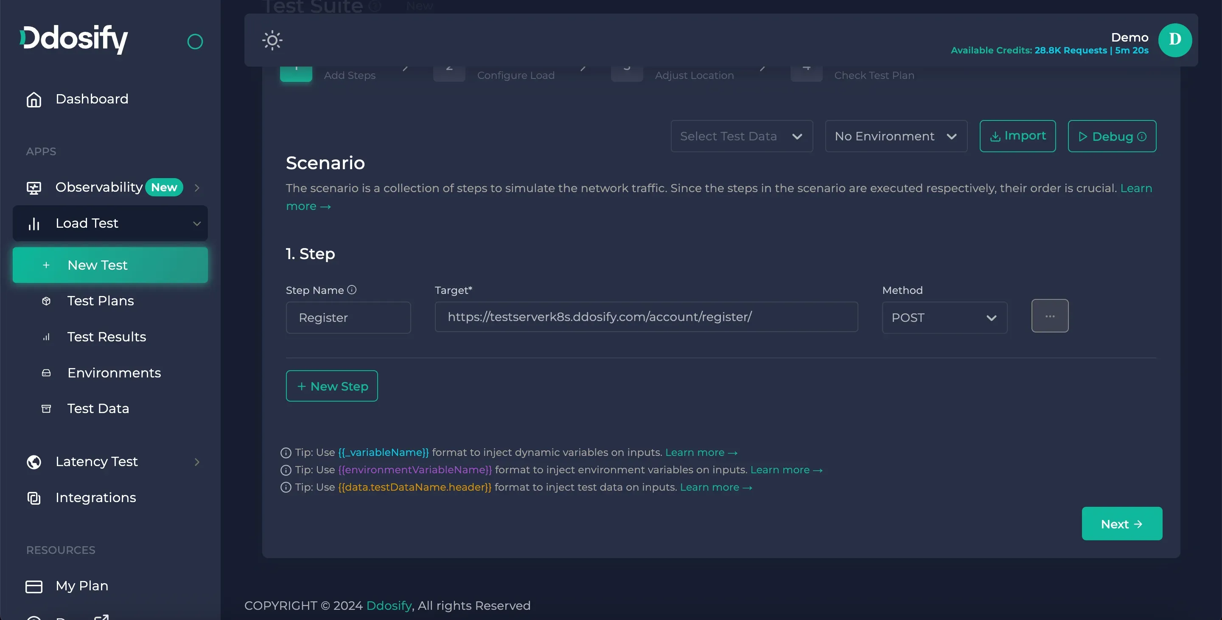Viewport: 1222px width, 620px height.
Task: Click the Ddosify logo
Action: tap(73, 39)
